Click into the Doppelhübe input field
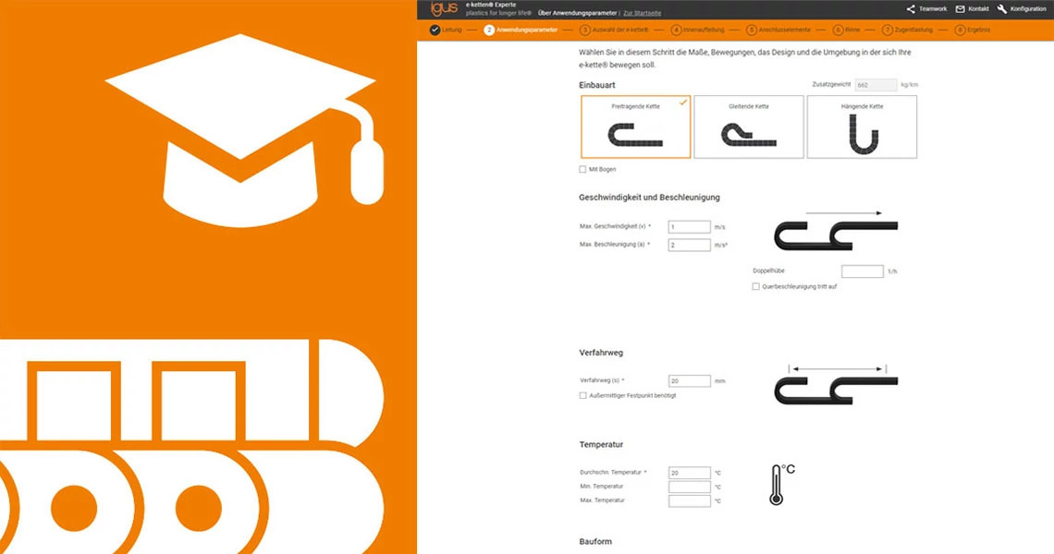The width and height of the screenshot is (1054, 554). pos(862,271)
